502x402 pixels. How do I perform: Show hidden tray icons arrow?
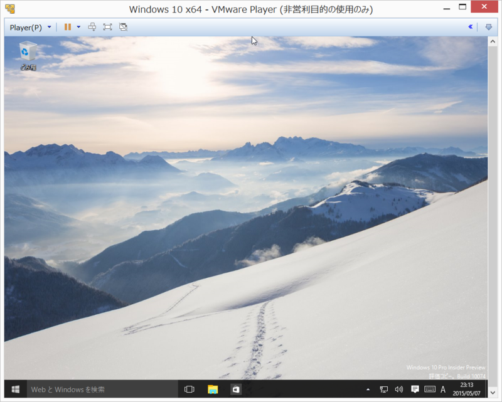(368, 389)
